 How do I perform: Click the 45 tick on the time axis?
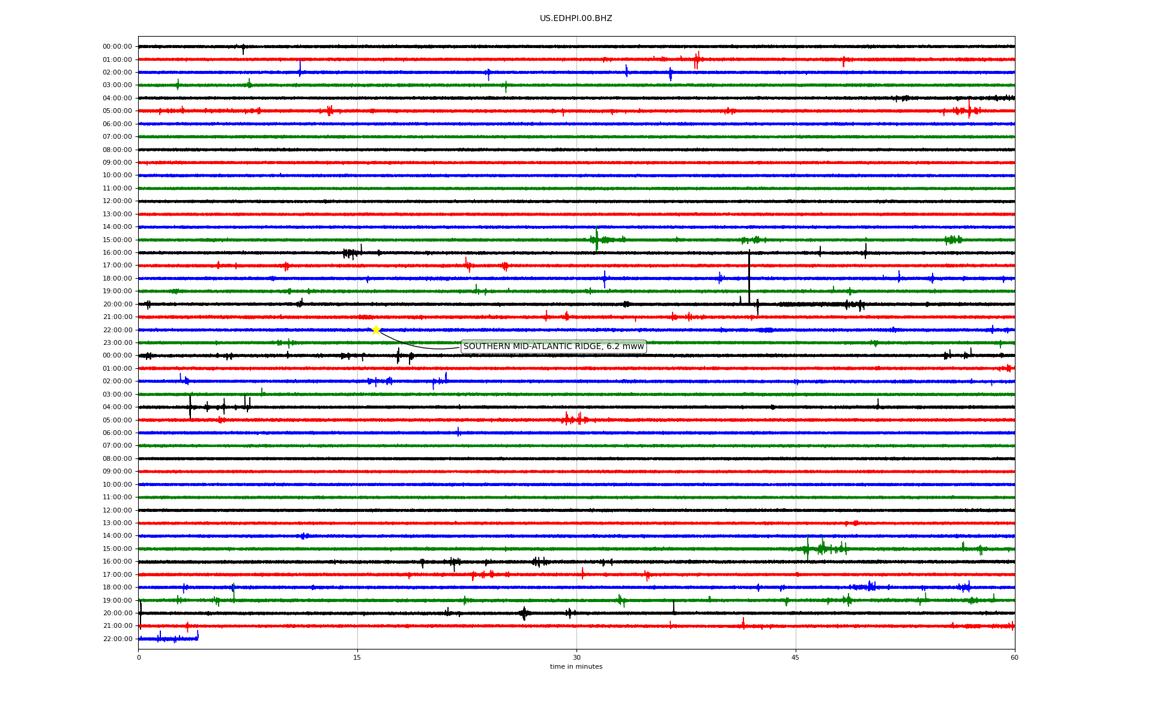(x=796, y=657)
